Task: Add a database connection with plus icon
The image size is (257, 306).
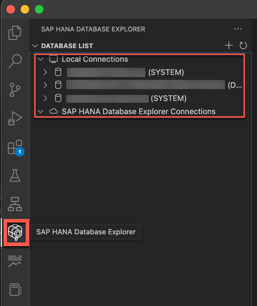Action: tap(229, 45)
